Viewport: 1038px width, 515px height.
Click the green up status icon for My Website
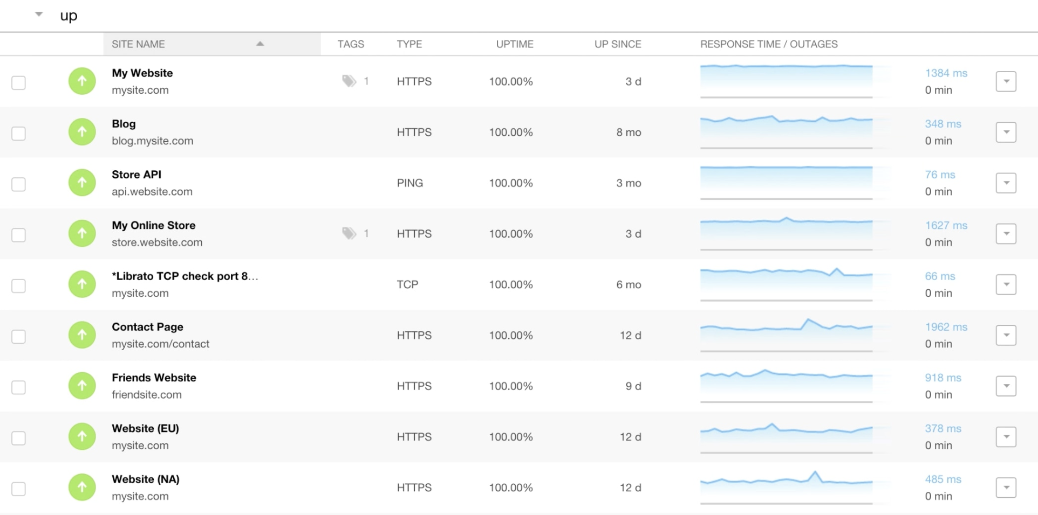82,81
